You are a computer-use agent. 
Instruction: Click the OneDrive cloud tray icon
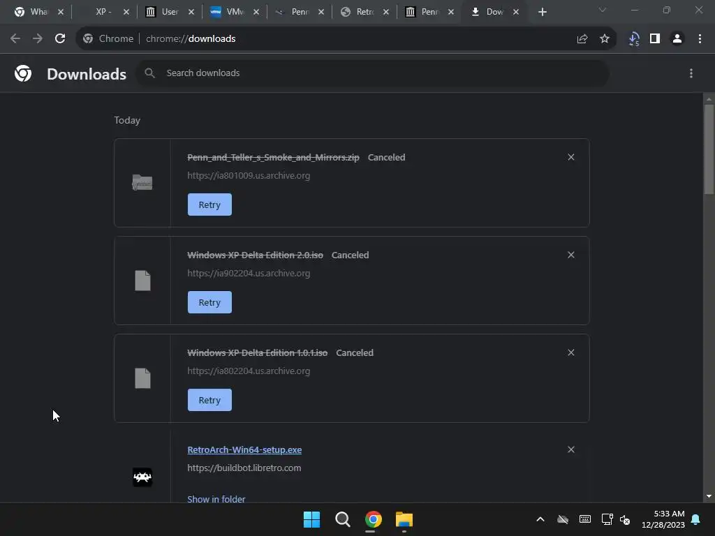click(x=563, y=519)
